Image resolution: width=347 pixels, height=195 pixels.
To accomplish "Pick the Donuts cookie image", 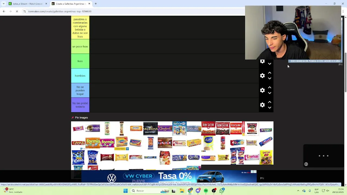I will [93, 128].
